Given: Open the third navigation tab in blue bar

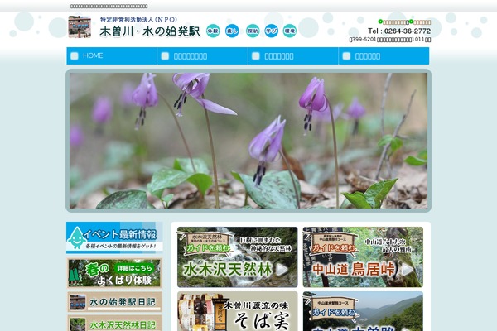Looking at the screenshot, I should pyautogui.click(x=293, y=56).
